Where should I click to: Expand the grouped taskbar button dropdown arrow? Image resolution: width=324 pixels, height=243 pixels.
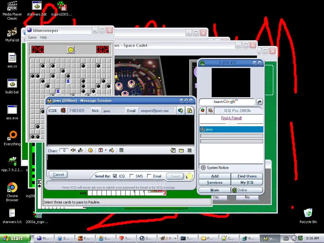[x=175, y=238]
